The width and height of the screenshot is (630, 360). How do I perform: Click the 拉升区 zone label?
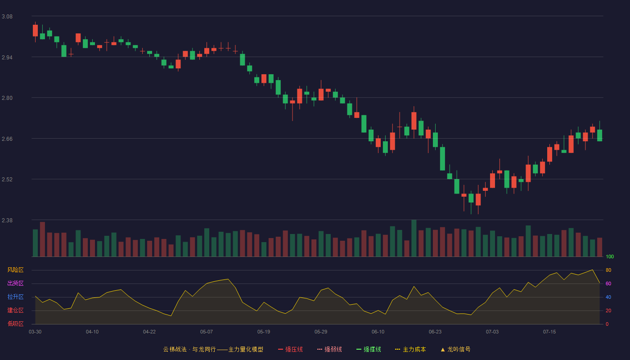tap(15, 297)
